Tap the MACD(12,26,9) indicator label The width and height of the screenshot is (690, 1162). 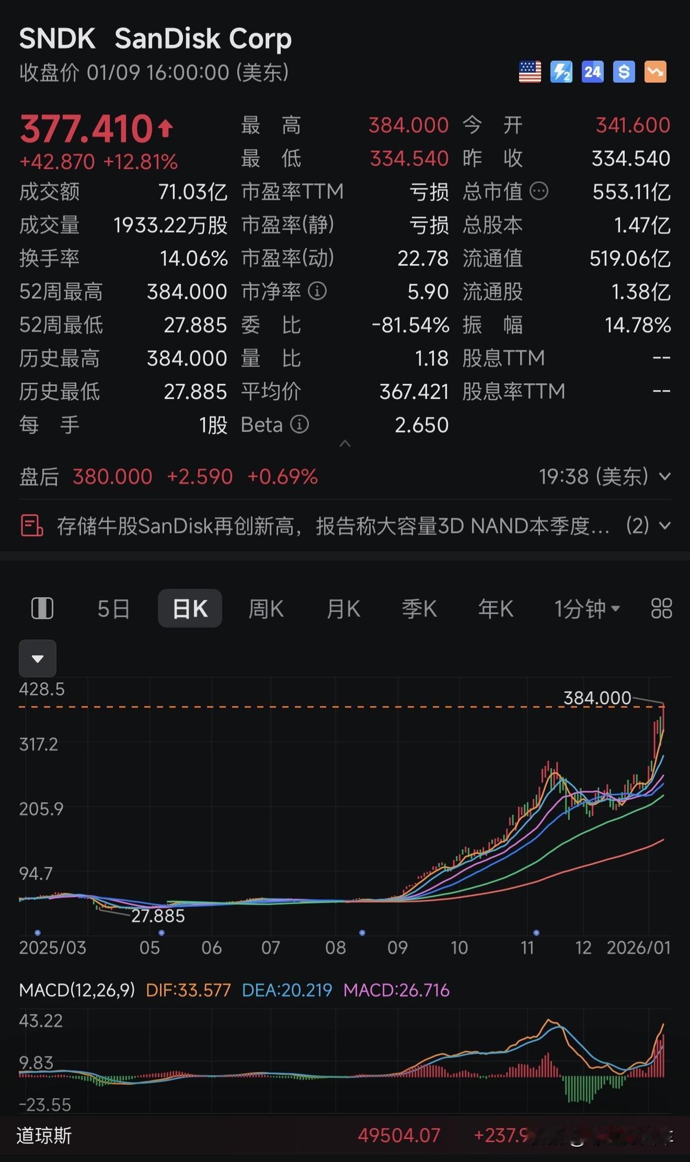[x=77, y=990]
